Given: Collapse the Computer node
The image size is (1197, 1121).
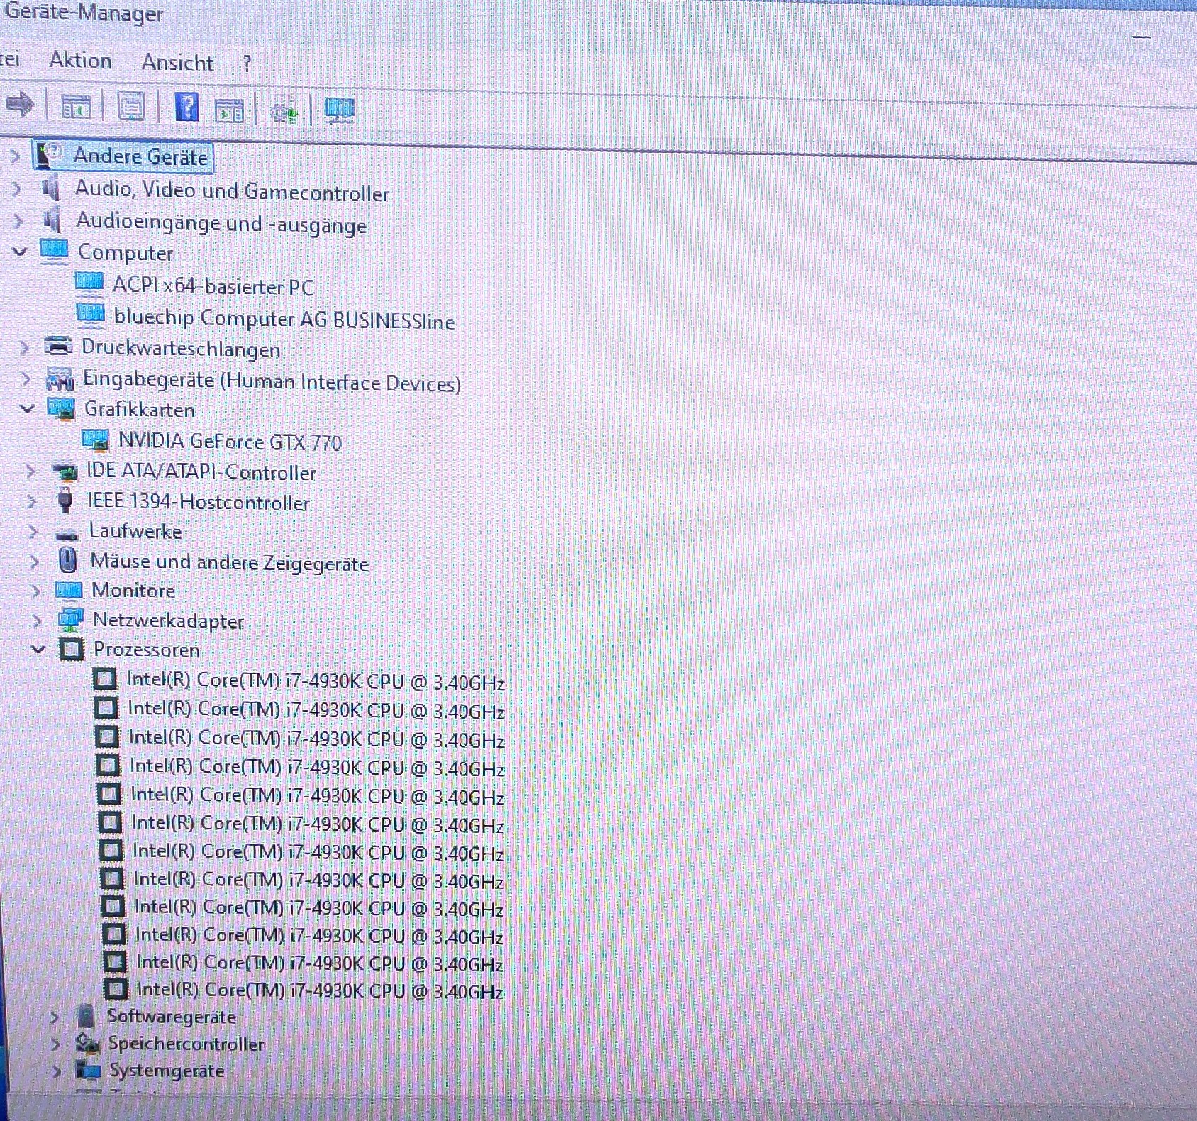Looking at the screenshot, I should (20, 252).
